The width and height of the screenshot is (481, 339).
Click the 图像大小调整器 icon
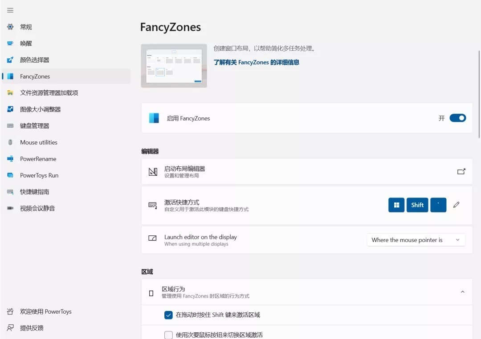click(x=10, y=109)
